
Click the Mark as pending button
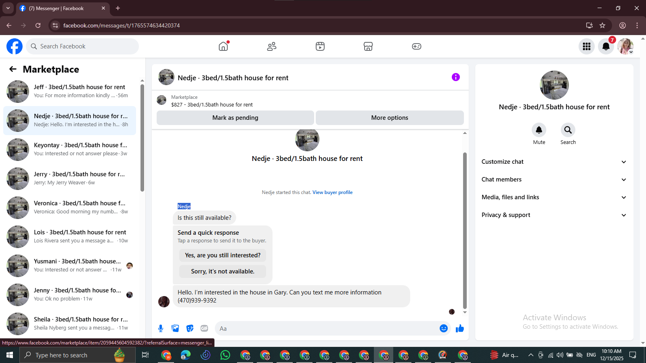point(235,118)
